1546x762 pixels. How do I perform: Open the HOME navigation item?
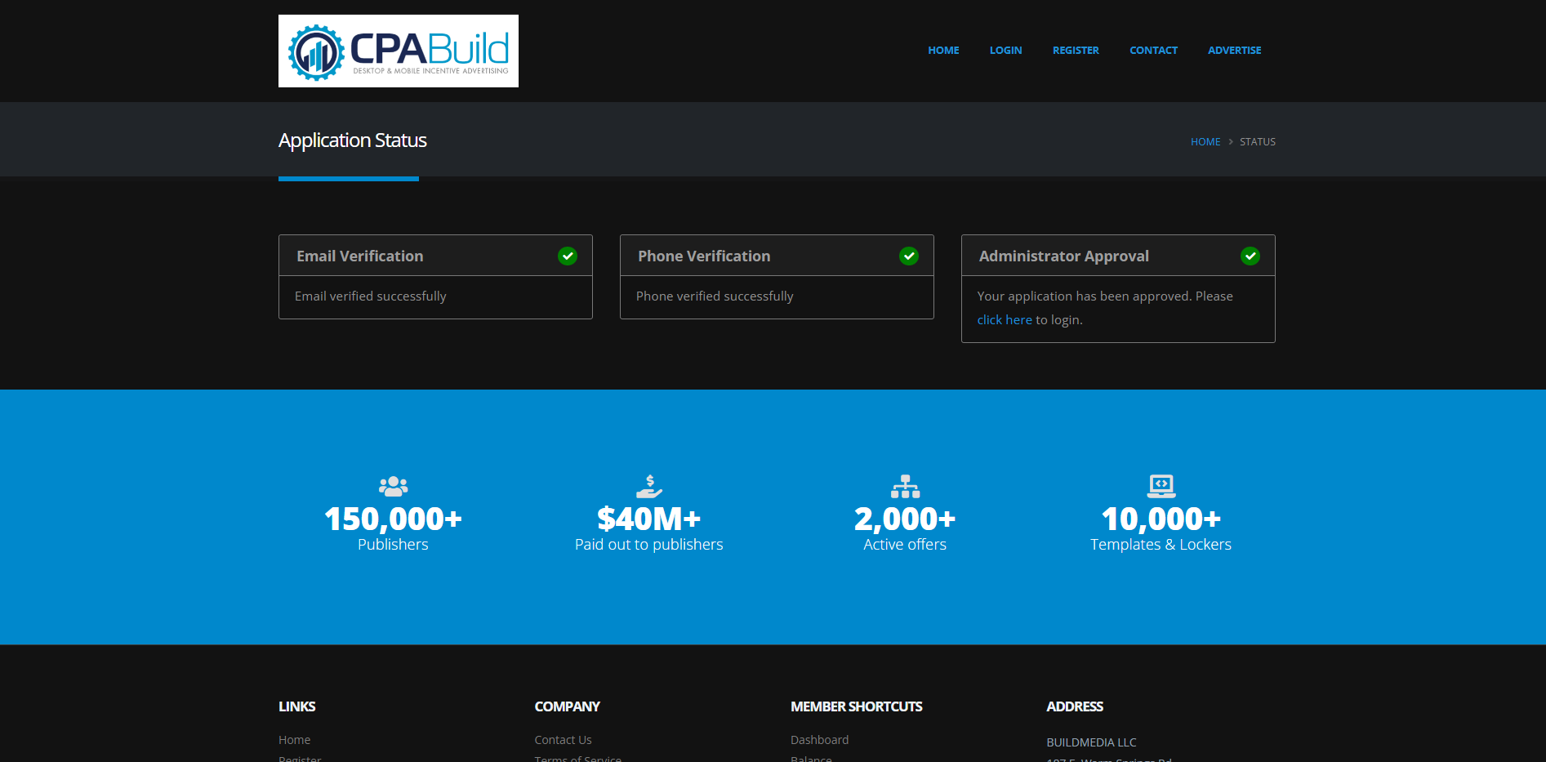pos(943,51)
